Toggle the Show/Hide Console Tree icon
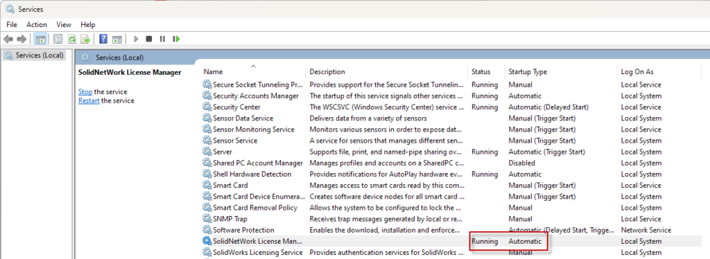Viewport: 710px width, 259px height. coord(40,39)
